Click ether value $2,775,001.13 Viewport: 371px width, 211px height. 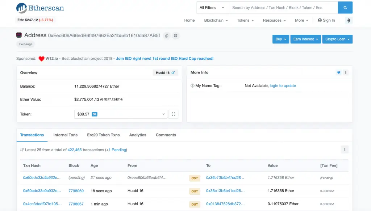pyautogui.click(x=87, y=100)
